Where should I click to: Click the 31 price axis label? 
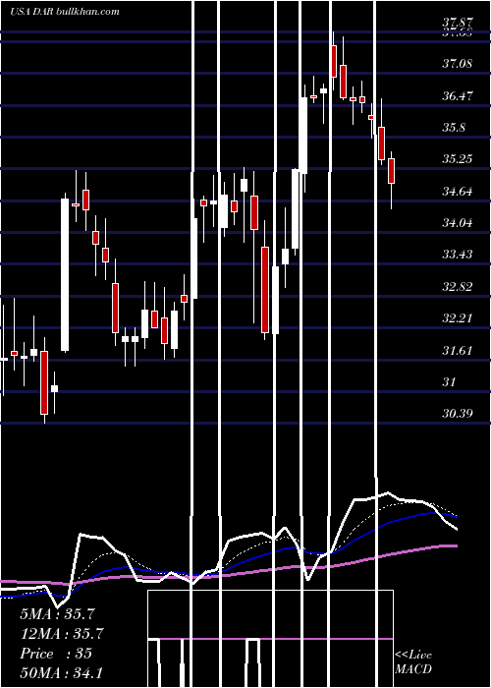(450, 382)
